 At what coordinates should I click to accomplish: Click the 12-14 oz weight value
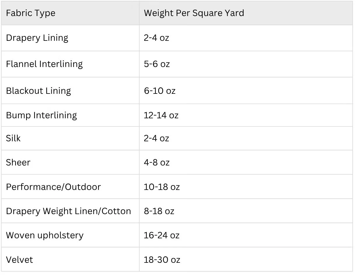pos(161,115)
